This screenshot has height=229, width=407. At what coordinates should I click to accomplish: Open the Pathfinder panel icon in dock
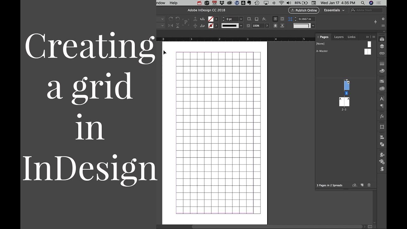[x=382, y=144]
